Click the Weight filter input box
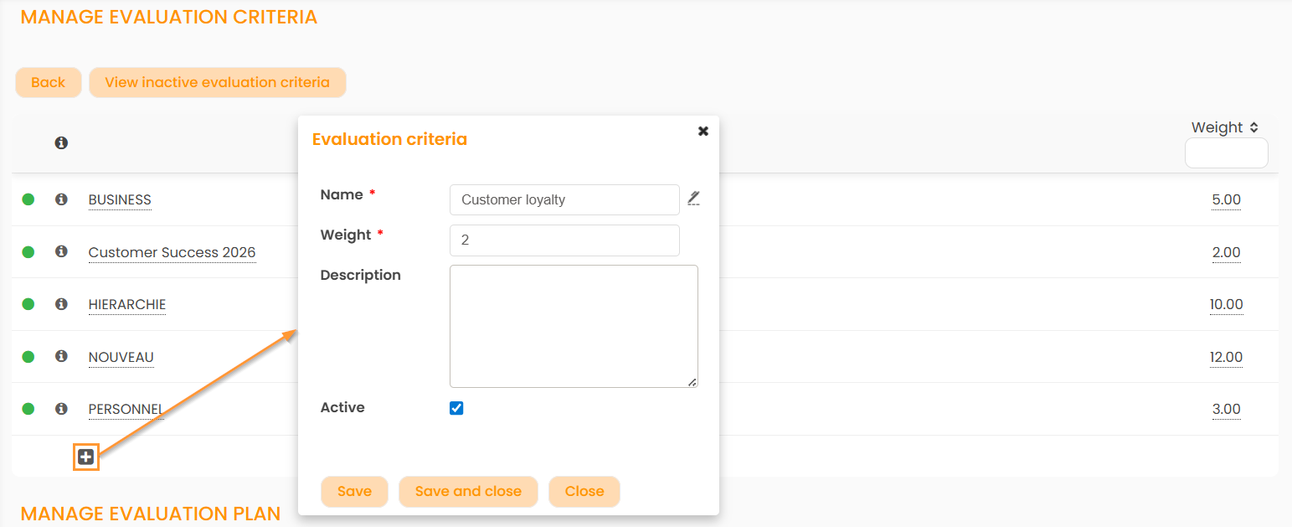 (x=1226, y=153)
